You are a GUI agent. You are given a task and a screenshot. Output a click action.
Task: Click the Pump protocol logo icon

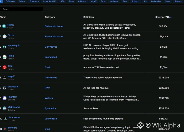(4, 57)
